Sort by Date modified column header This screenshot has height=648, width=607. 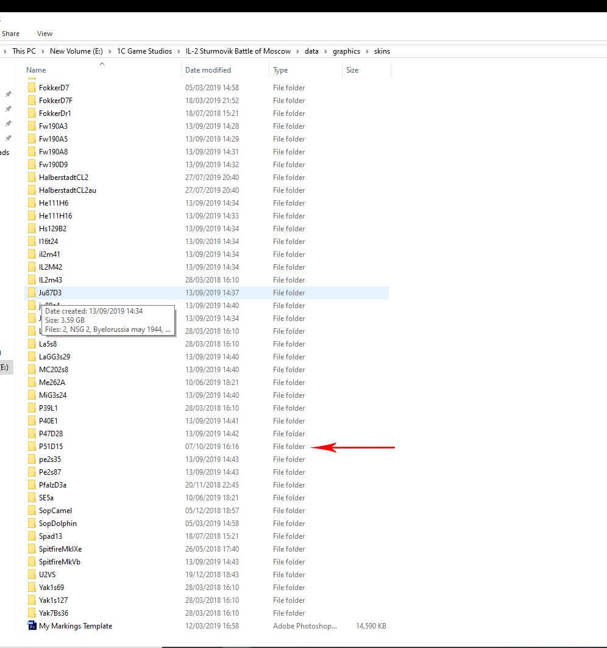tap(208, 70)
